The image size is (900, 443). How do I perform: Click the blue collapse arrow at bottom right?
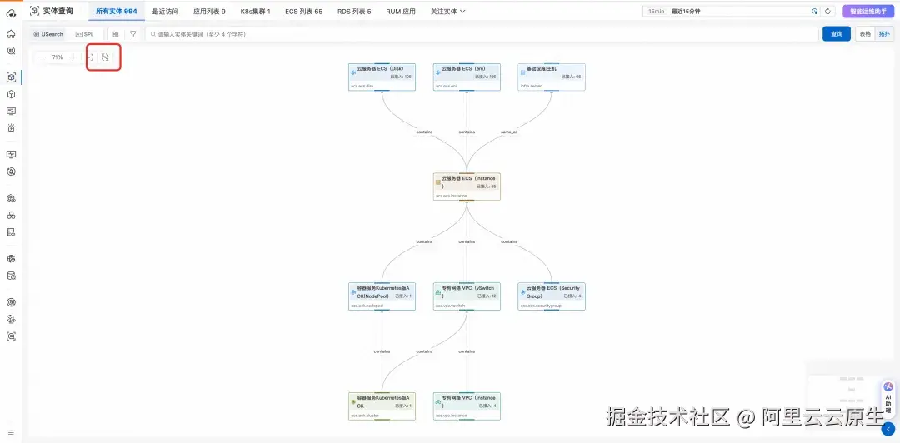[x=889, y=429]
